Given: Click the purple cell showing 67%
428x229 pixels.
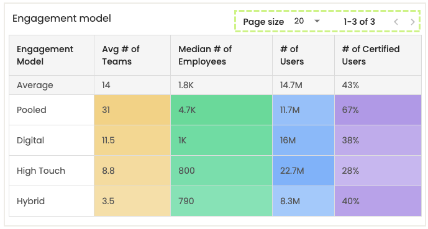Looking at the screenshot, I should 378,110.
